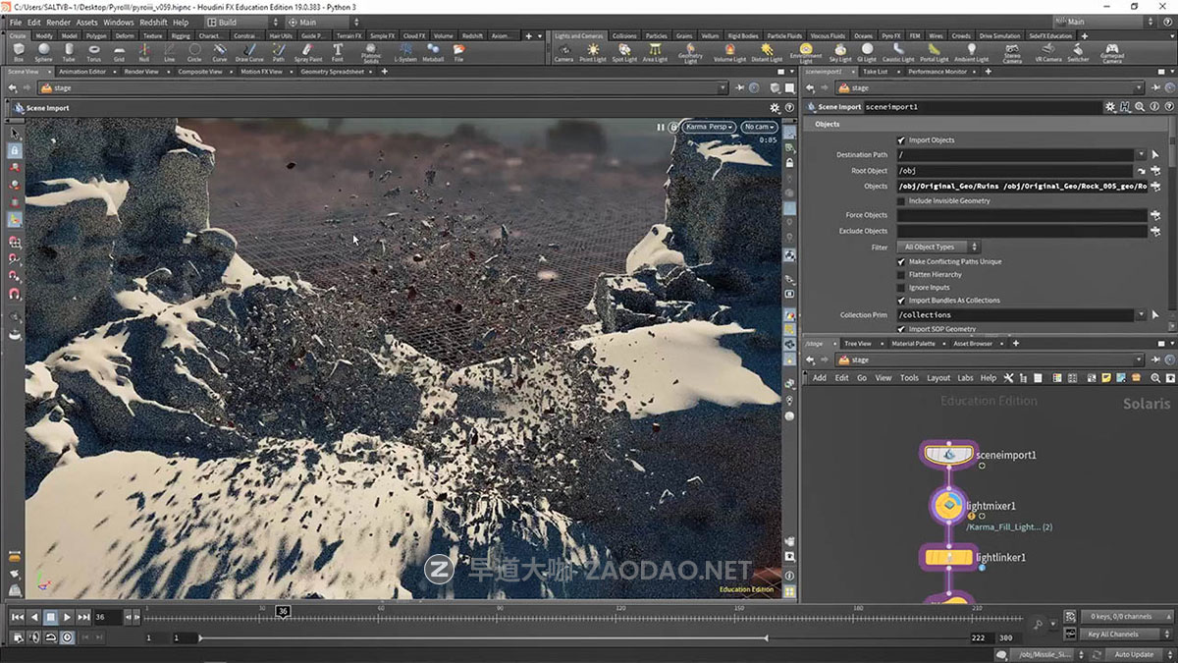This screenshot has width=1178, height=663.
Task: Open the Pyro FX shelf tab
Action: (891, 36)
